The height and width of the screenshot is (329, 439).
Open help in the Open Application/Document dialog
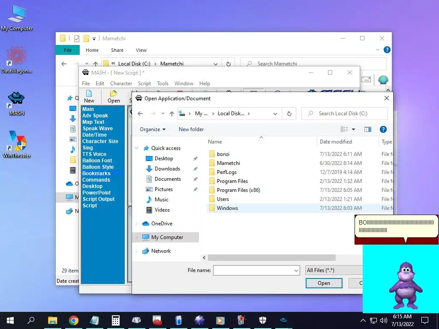pyautogui.click(x=383, y=129)
